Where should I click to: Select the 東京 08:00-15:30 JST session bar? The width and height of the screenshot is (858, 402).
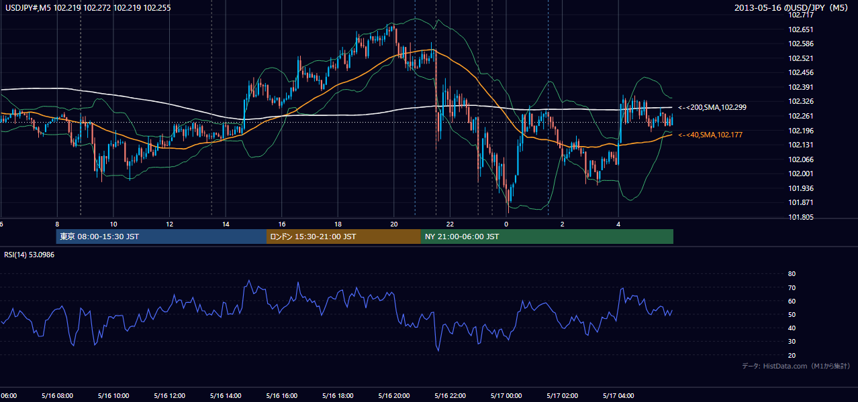pyautogui.click(x=162, y=237)
